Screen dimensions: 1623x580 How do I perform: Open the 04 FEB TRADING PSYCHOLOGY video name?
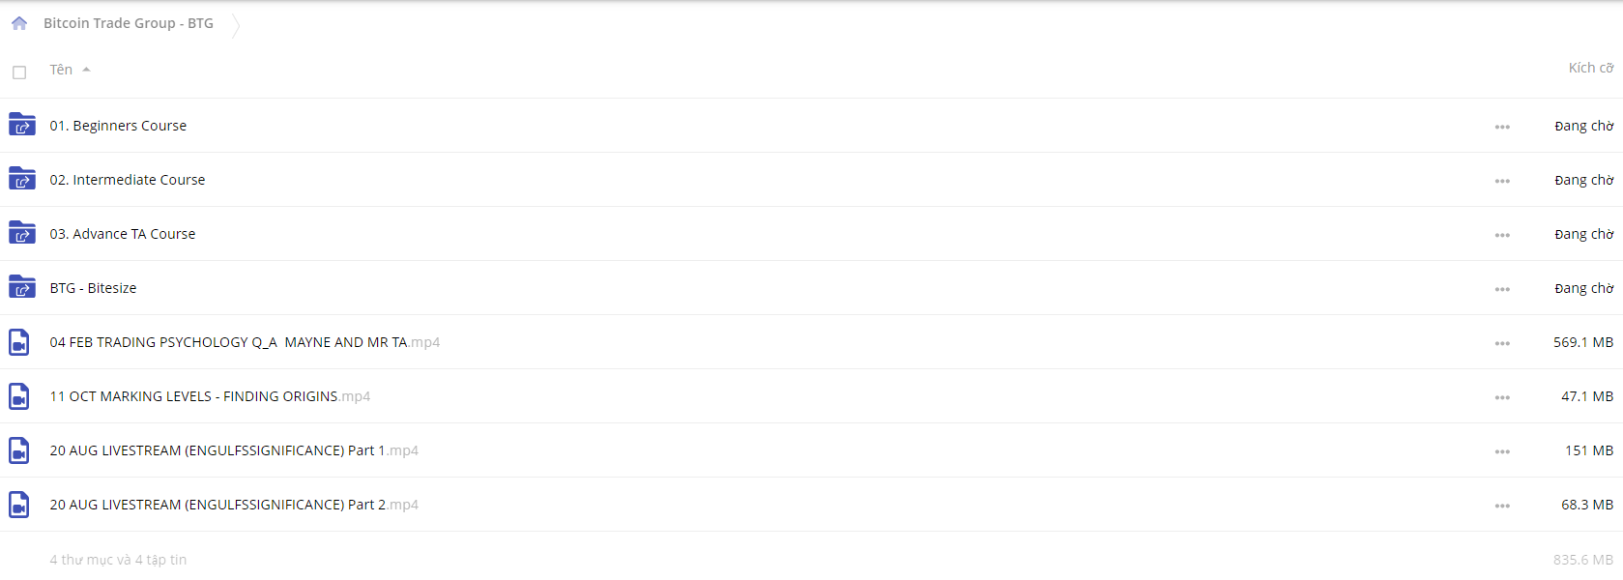click(x=245, y=342)
